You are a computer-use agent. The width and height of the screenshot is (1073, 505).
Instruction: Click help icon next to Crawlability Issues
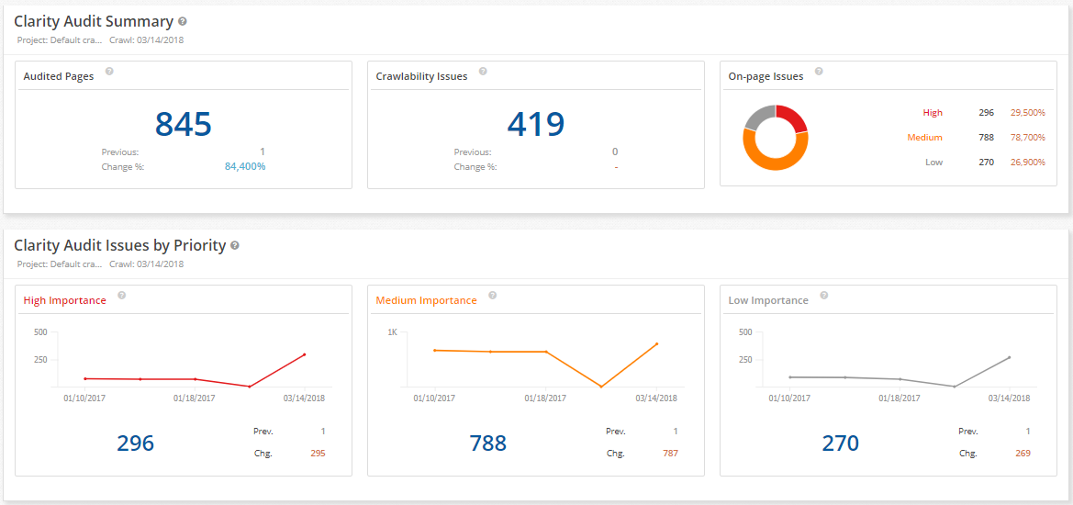click(x=483, y=72)
